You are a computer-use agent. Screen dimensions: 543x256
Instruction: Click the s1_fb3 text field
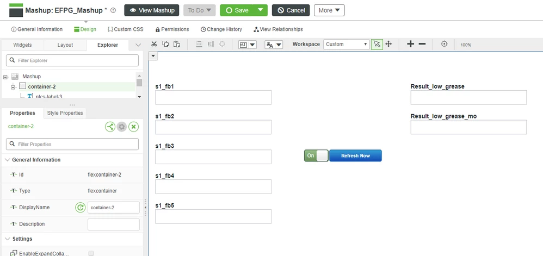(213, 157)
